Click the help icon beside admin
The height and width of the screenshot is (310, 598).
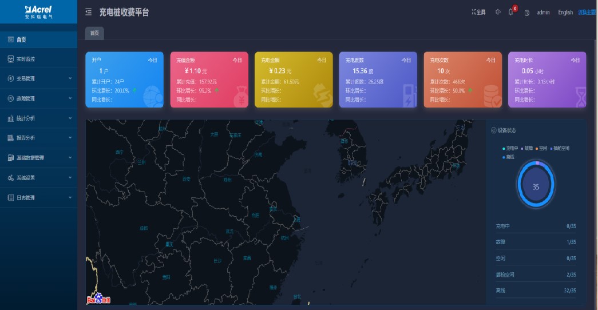(526, 13)
